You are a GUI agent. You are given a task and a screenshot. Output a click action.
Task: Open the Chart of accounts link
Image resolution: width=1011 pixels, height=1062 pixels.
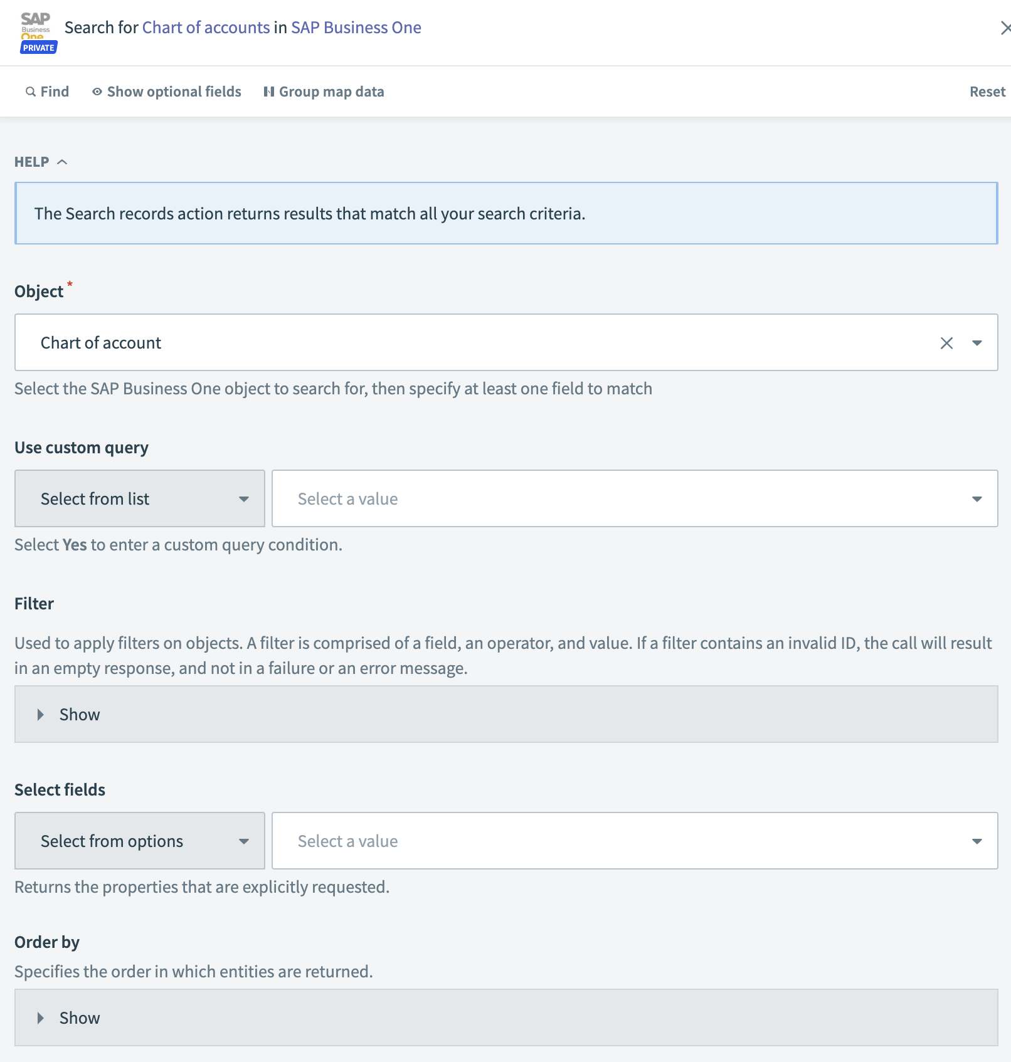204,27
